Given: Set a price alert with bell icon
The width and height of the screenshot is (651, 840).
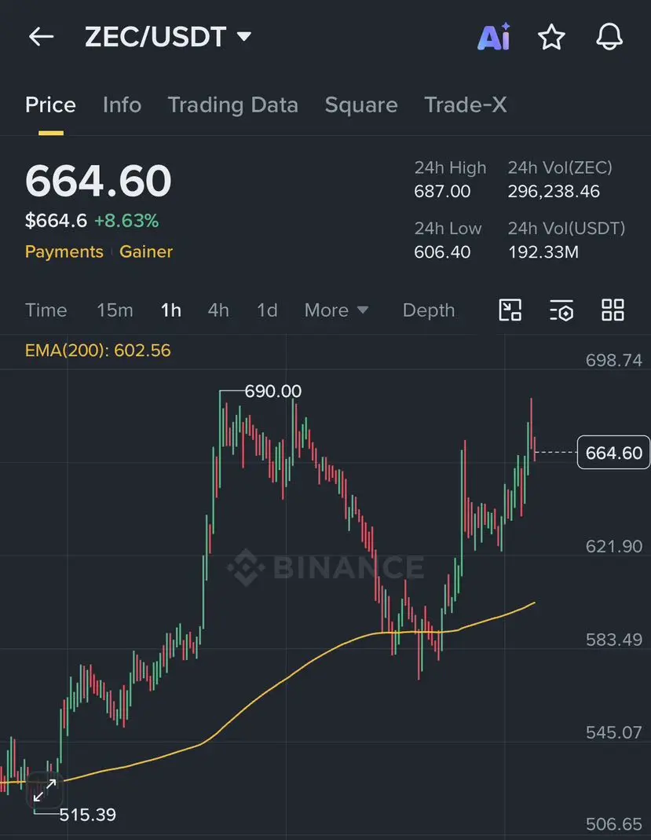Looking at the screenshot, I should pyautogui.click(x=610, y=37).
